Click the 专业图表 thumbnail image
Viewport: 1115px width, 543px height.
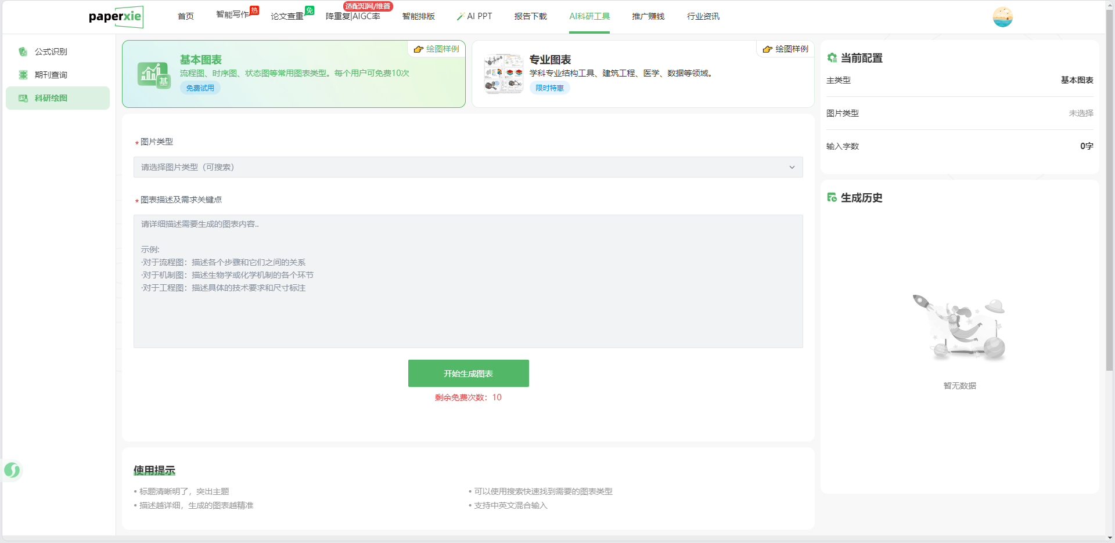click(503, 74)
